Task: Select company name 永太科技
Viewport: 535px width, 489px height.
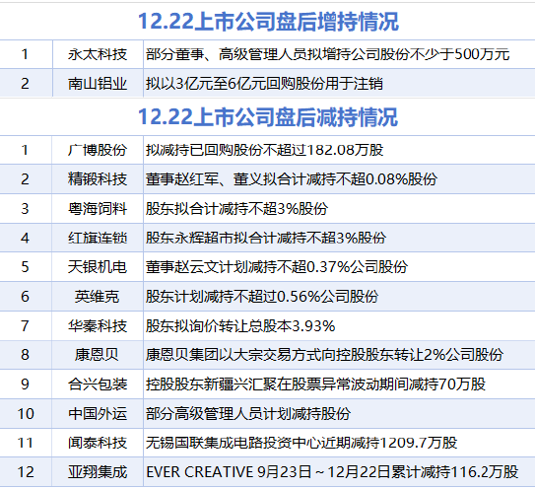Action: [98, 54]
